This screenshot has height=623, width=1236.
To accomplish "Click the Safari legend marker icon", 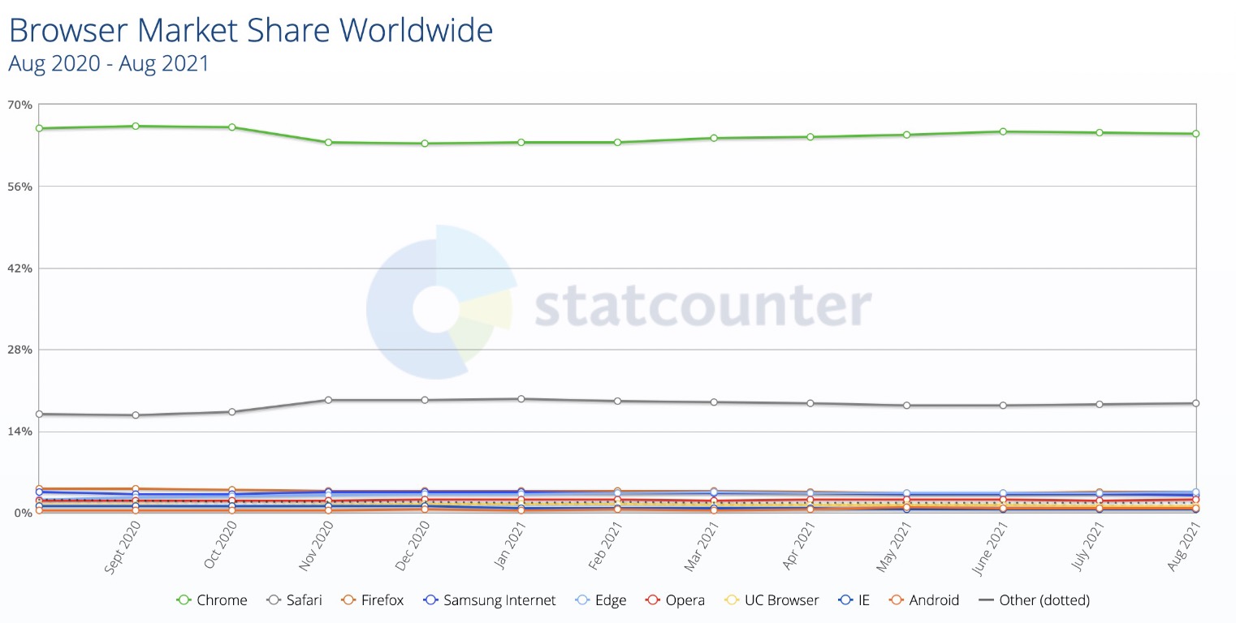I will [274, 600].
